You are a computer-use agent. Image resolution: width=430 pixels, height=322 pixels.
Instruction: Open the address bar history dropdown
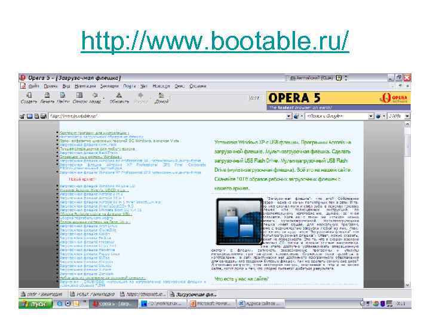pyautogui.click(x=289, y=116)
